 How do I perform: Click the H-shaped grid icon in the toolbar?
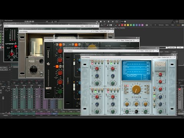[x=111, y=25]
